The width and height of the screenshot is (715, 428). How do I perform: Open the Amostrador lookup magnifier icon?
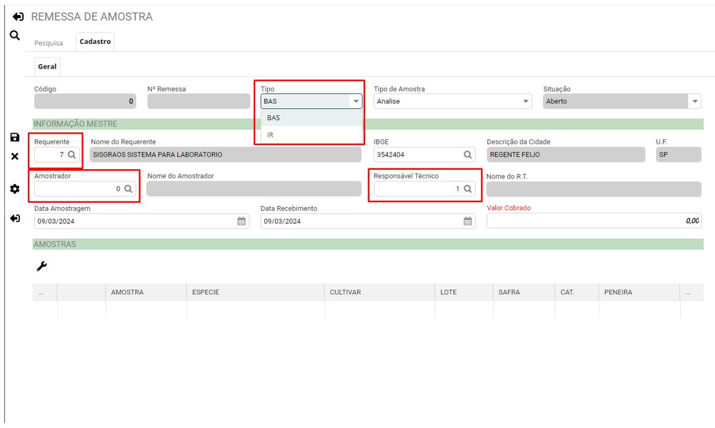(129, 189)
